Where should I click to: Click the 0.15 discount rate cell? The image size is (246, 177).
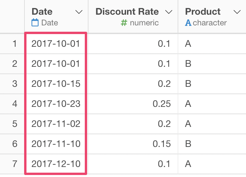pyautogui.click(x=133, y=144)
